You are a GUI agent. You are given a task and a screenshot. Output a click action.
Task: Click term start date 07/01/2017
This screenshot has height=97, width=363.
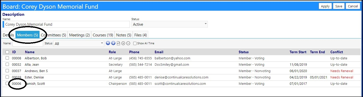coord(298,84)
